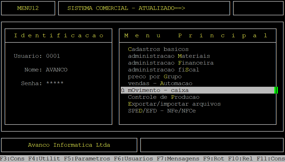Click the Usuario field value 0001
Viewport: 285px width, 162px height.
coord(53,56)
